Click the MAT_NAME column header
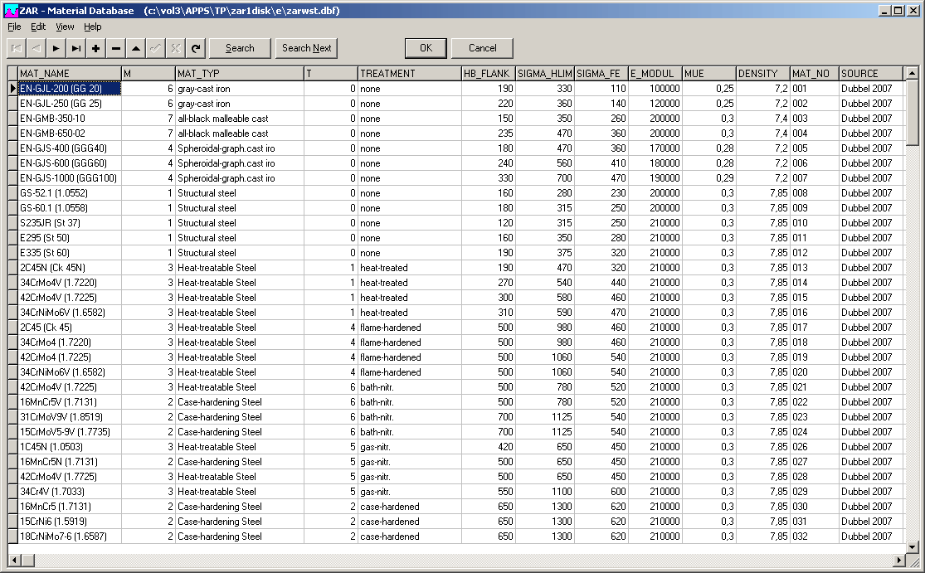This screenshot has width=925, height=573. coord(69,73)
